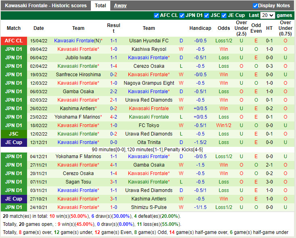The height and width of the screenshot is (238, 296).
Task: Click the JE Cup label on 12/12/21
Action: pyautogui.click(x=14, y=142)
